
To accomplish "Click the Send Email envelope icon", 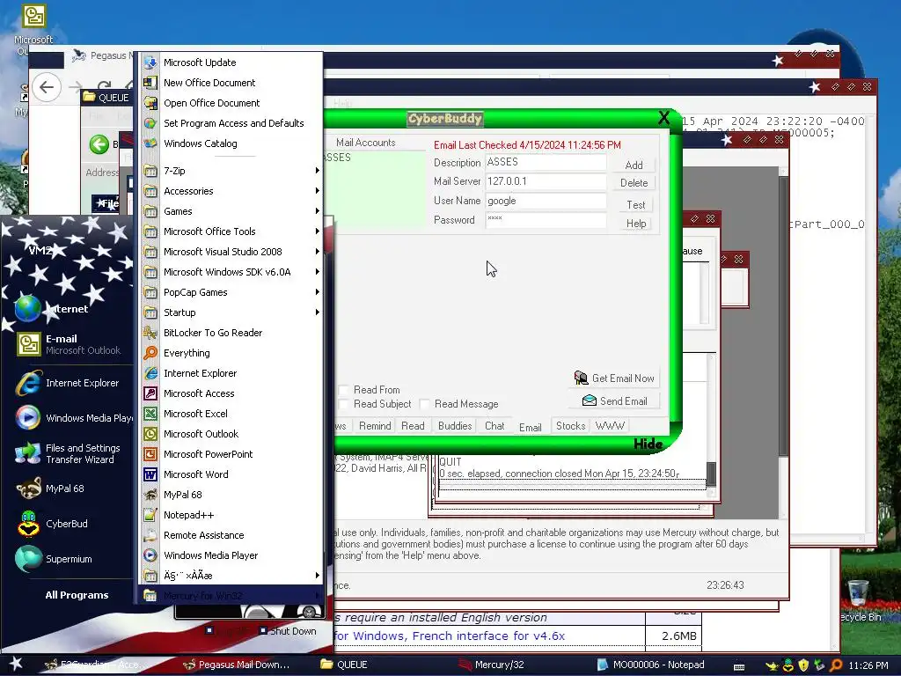I will (589, 400).
